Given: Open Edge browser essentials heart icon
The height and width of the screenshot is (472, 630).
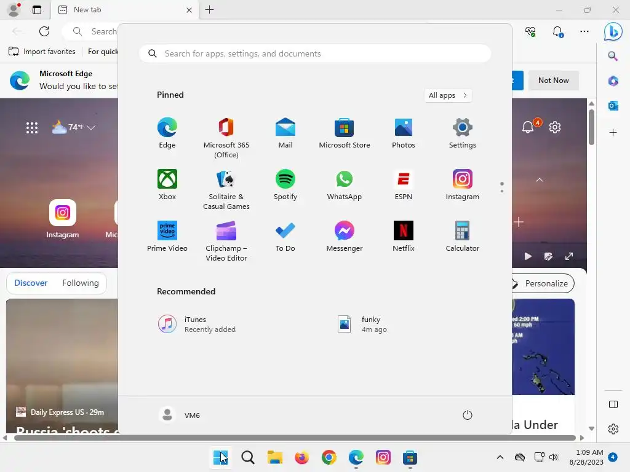Looking at the screenshot, I should [530, 31].
